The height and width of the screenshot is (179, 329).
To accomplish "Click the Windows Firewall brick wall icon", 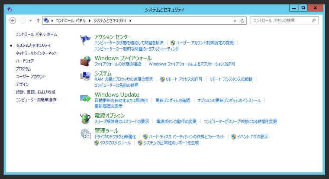I will tap(85, 61).
